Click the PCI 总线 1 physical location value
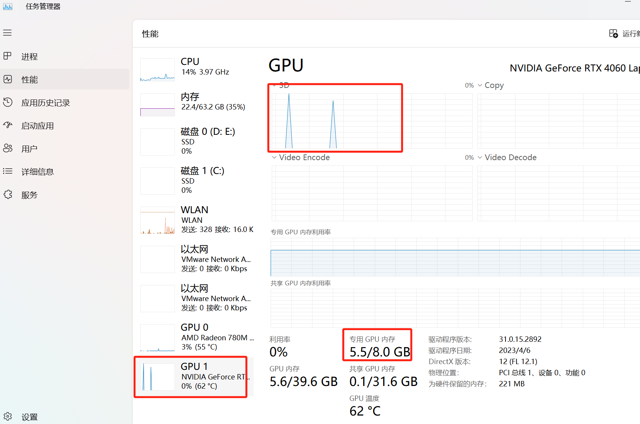This screenshot has width=640, height=424. pos(542,373)
